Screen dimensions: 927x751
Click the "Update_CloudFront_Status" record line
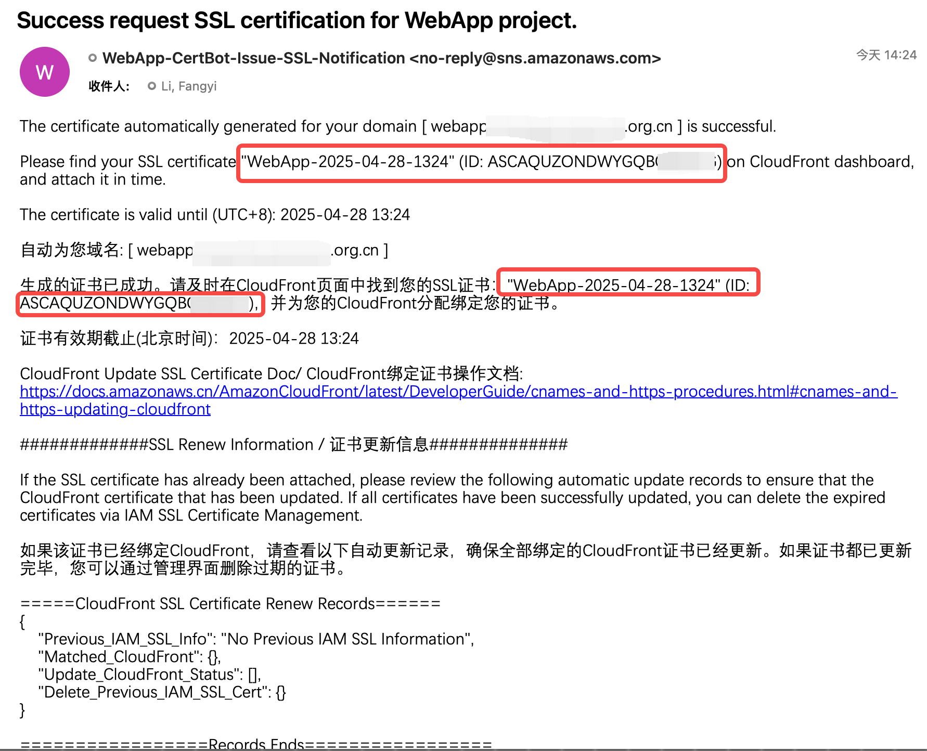150,674
